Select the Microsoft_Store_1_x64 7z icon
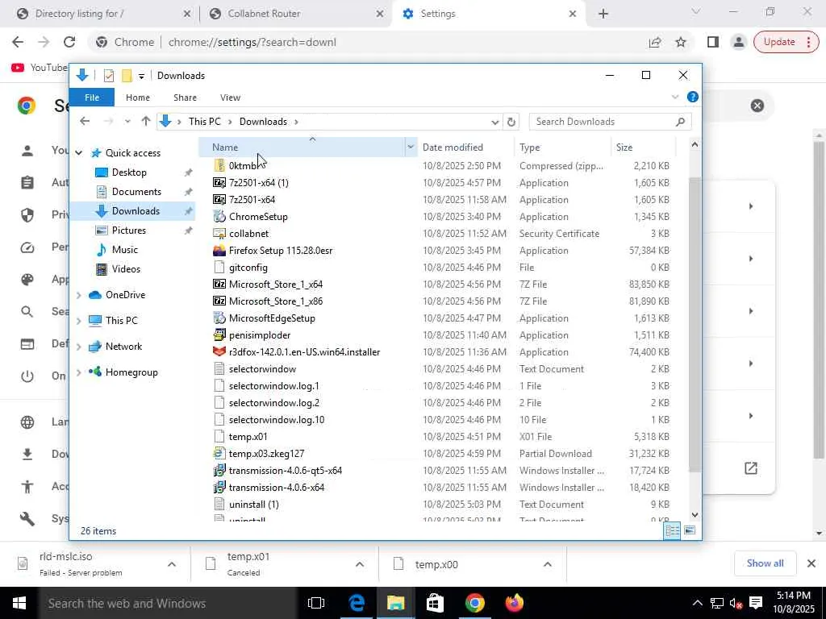The width and height of the screenshot is (826, 619). point(219,285)
